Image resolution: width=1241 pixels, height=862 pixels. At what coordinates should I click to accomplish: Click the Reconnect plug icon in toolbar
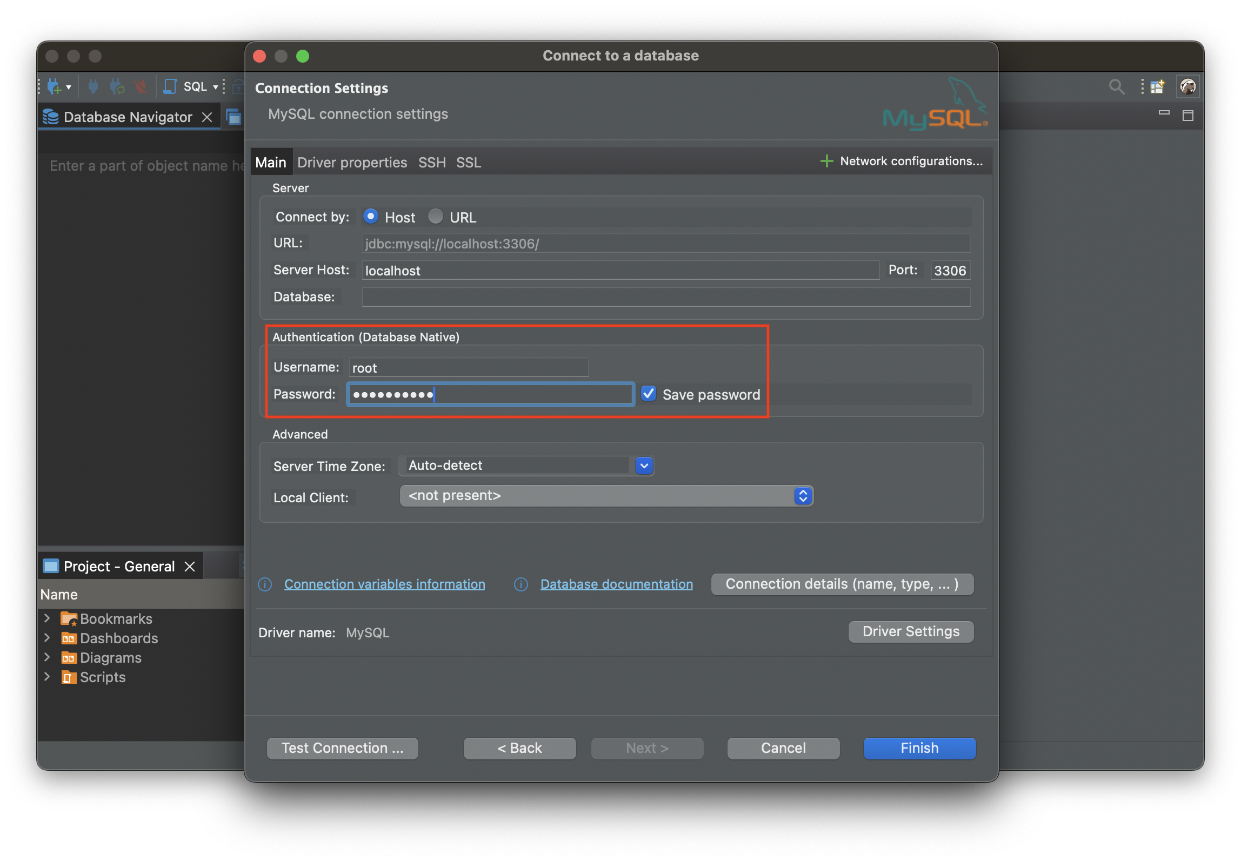[x=117, y=86]
